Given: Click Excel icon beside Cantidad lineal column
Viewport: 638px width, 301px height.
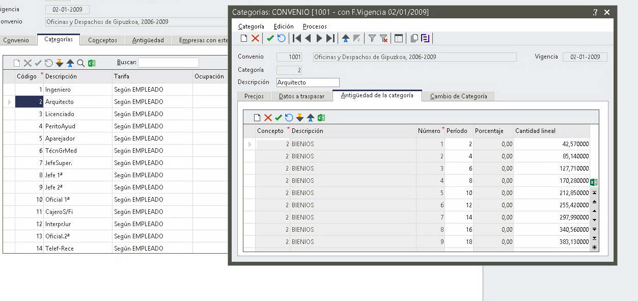Looking at the screenshot, I should pos(594,182).
